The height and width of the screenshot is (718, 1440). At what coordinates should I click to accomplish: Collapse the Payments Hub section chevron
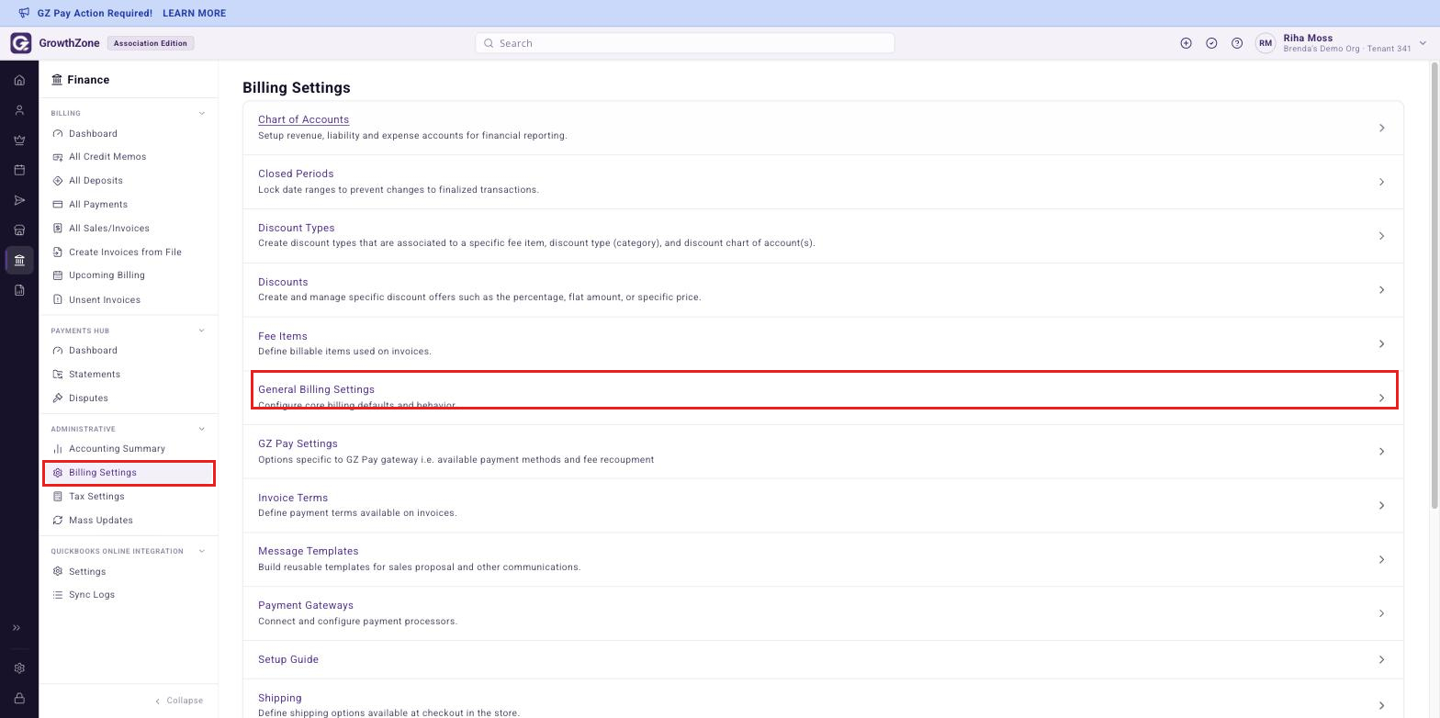pos(202,331)
